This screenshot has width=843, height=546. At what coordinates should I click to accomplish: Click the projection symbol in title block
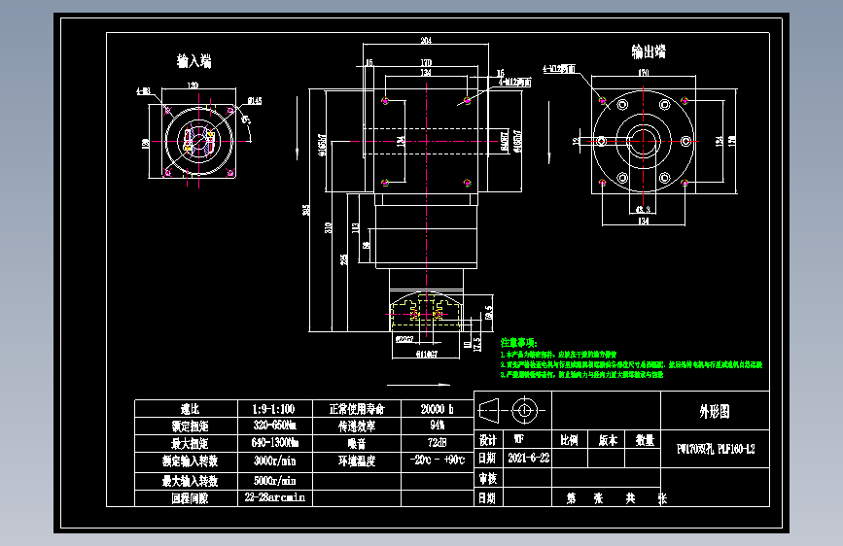[511, 411]
